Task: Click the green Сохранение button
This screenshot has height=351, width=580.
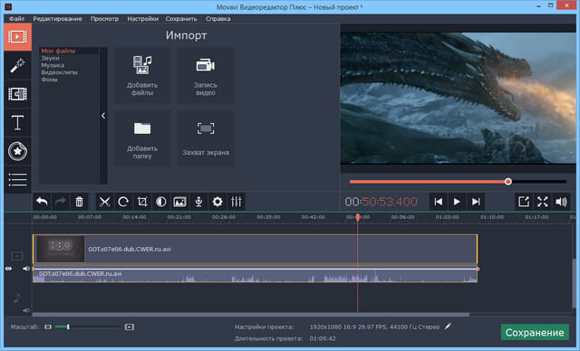Action: tap(535, 333)
